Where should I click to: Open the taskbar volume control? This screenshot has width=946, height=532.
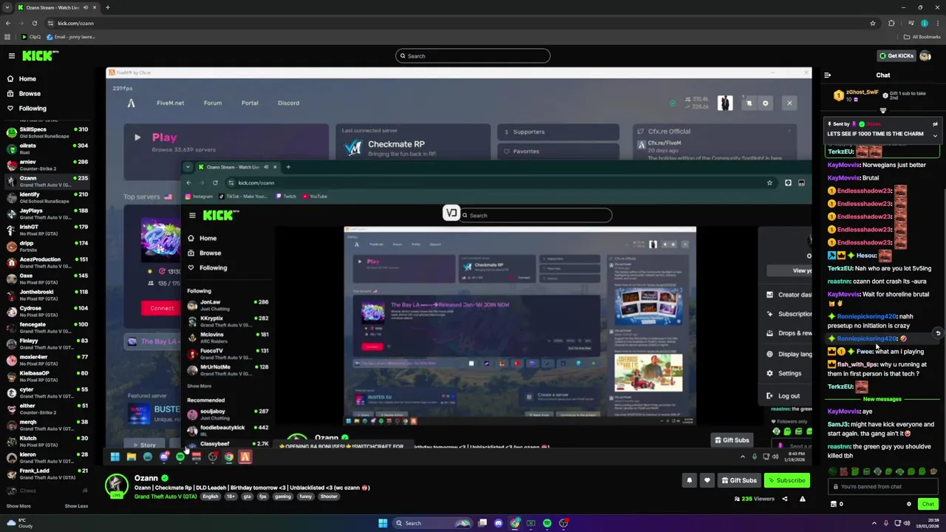point(907,523)
